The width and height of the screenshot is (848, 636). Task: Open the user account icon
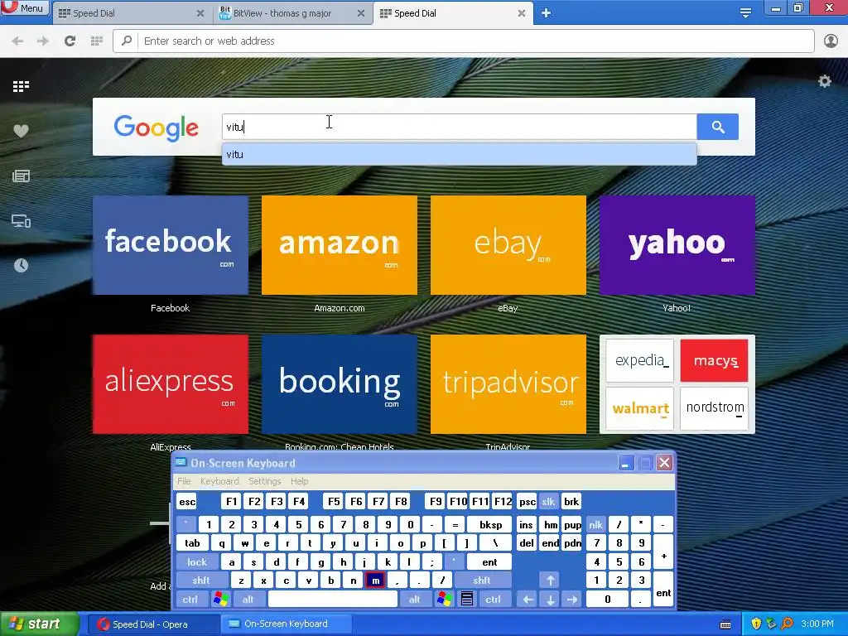pos(831,41)
